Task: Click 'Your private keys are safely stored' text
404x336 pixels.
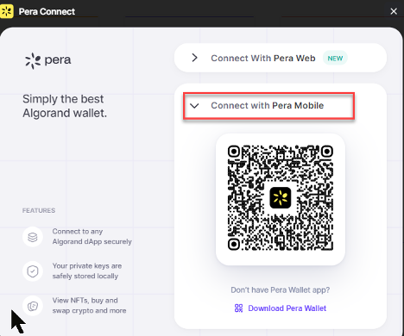Action: coord(87,271)
